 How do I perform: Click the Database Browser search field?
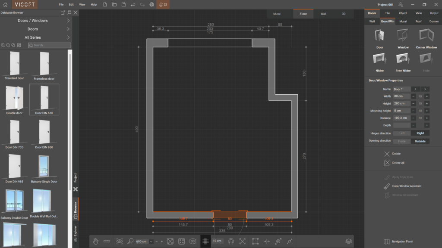pyautogui.click(x=50, y=45)
